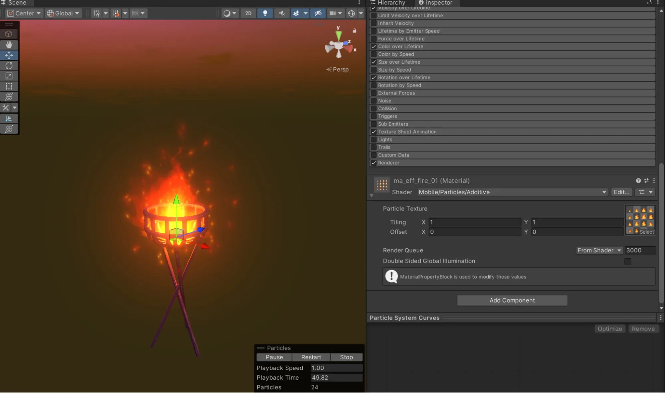Restart the particle playback
Screen dimensions: 665x393
pyautogui.click(x=311, y=357)
